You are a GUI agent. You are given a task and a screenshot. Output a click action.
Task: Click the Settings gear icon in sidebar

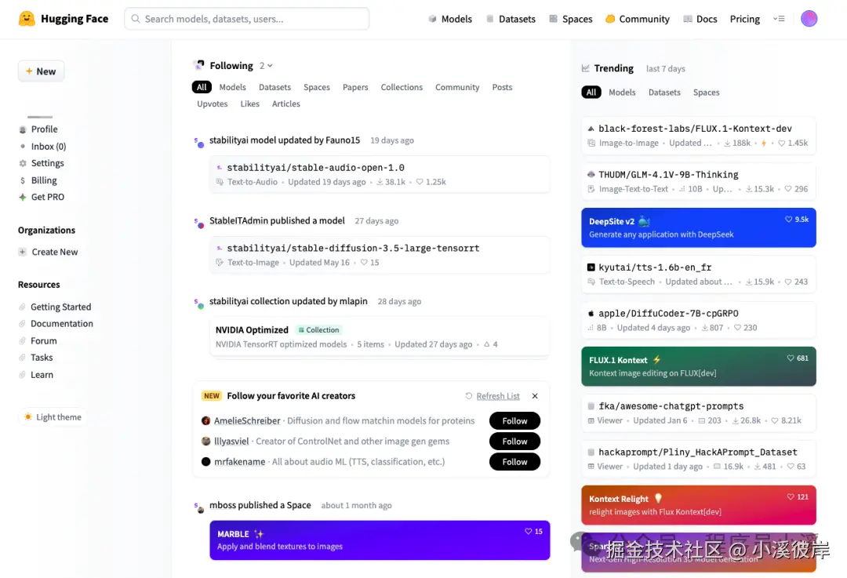(x=23, y=163)
